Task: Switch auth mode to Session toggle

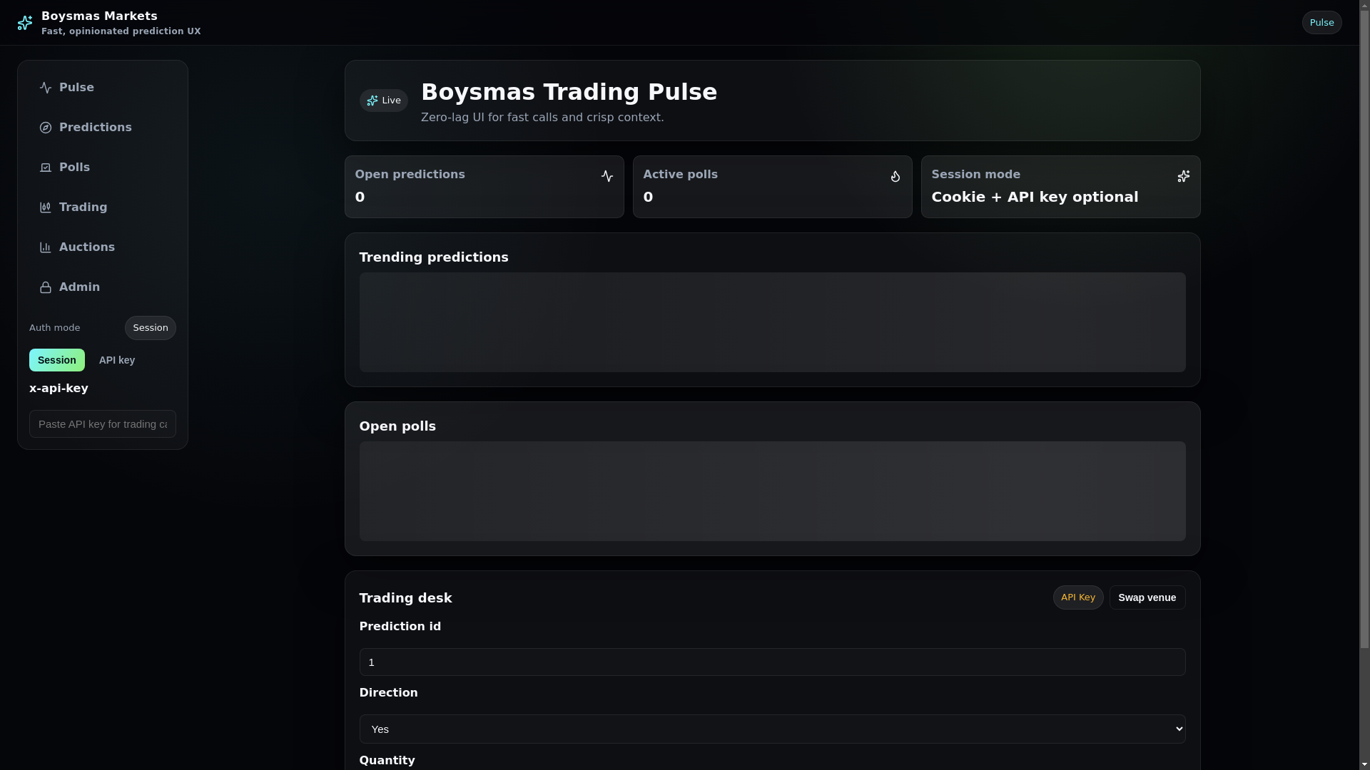Action: tap(56, 360)
